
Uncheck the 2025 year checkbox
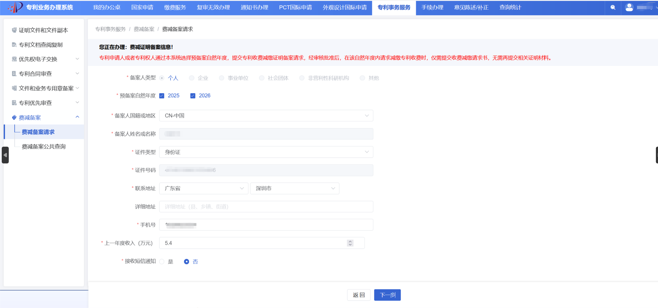coord(162,96)
